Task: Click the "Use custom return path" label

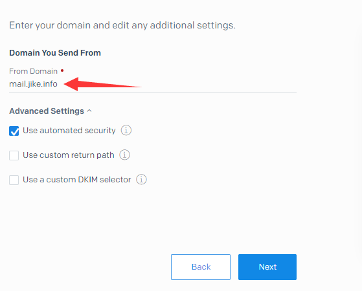Action: 69,155
